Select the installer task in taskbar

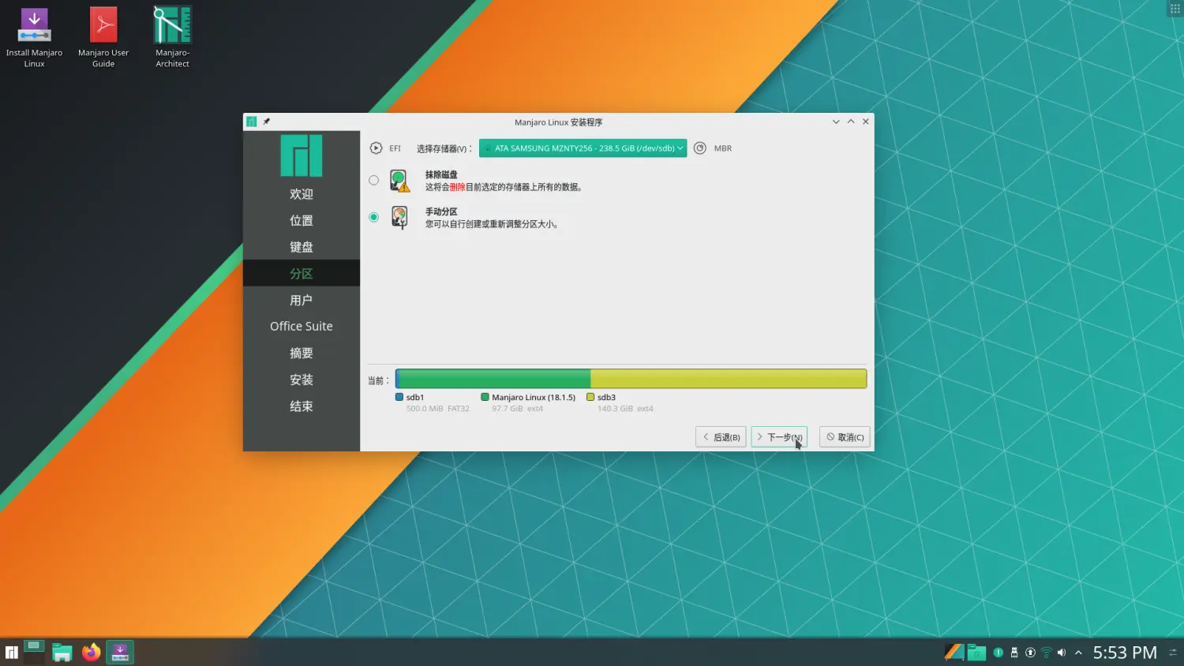(120, 652)
